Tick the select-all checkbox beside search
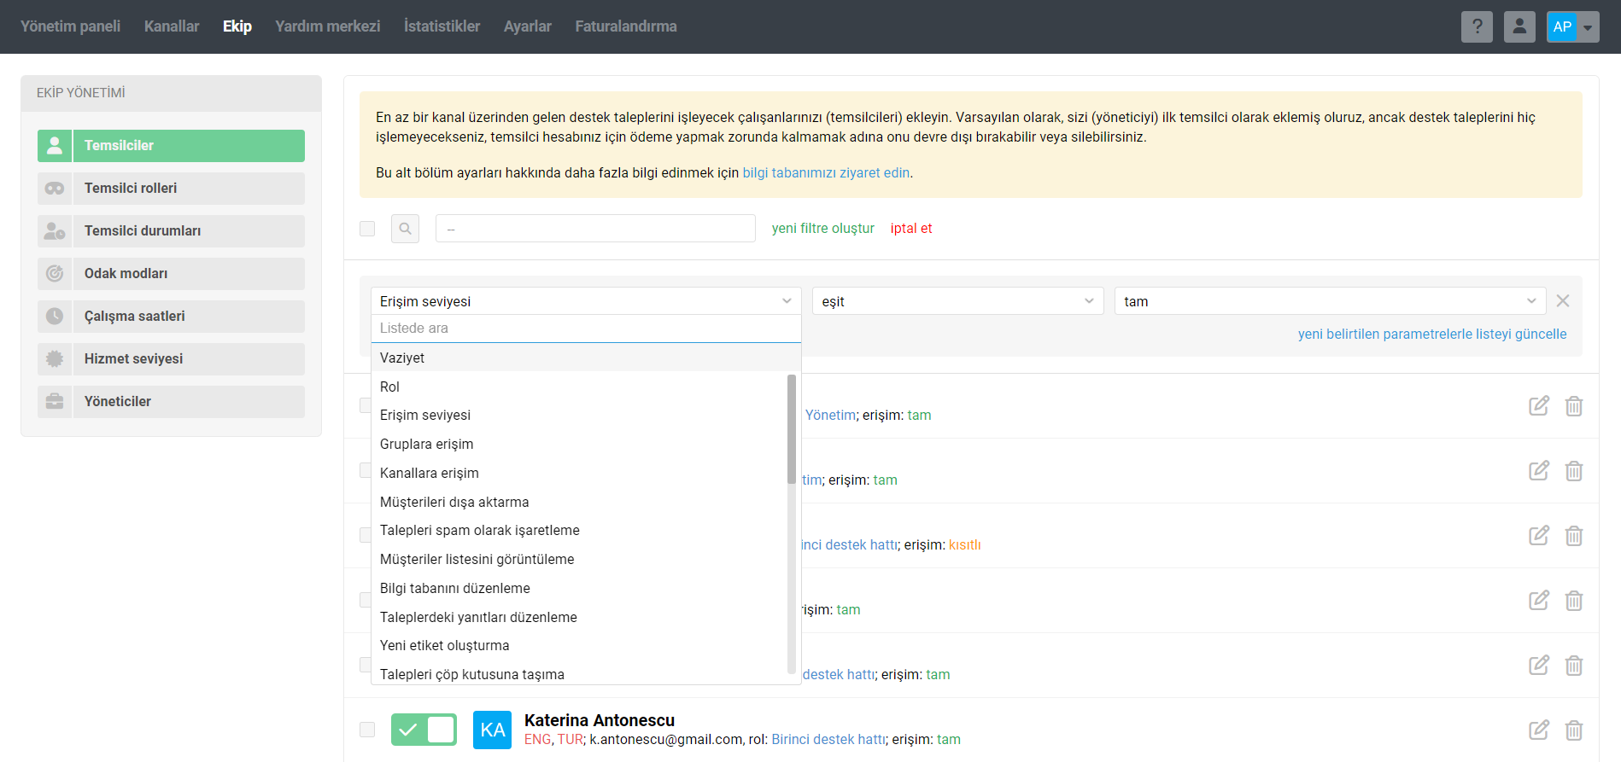The width and height of the screenshot is (1621, 762). coord(367,229)
